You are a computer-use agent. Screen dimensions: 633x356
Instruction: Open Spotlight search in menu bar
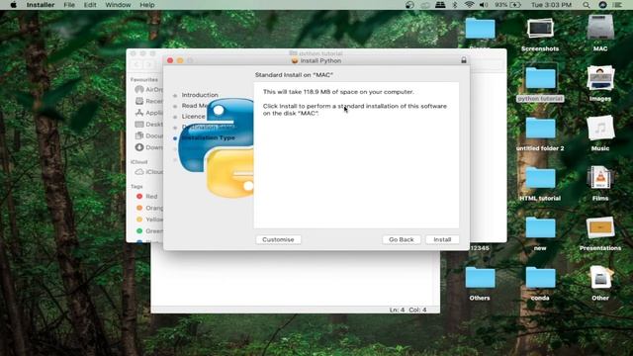pos(587,5)
